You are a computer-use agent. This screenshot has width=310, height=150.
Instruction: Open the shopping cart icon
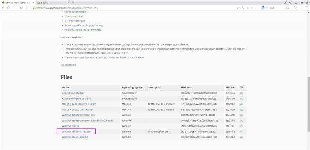tap(295, 8)
